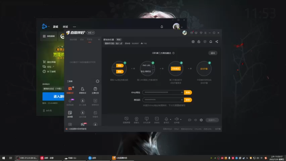Add the 手机投屏 phone casting source
Viewport: 286px width, 161px height.
point(147,120)
